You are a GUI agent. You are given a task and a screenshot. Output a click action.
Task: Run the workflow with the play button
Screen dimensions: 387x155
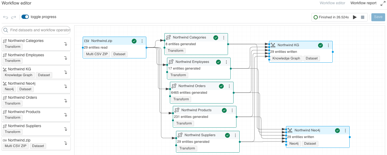pyautogui.click(x=355, y=17)
